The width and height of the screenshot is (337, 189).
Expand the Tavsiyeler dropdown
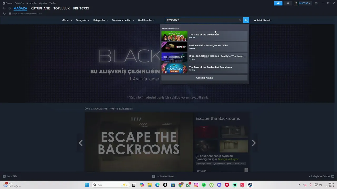point(83,20)
